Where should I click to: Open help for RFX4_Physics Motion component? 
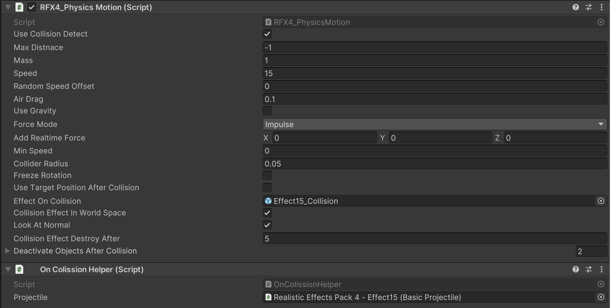point(575,7)
